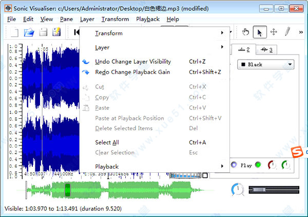Click the blue waveform upper channel
Image resolution: width=308 pixels, height=217 pixels.
point(51,78)
